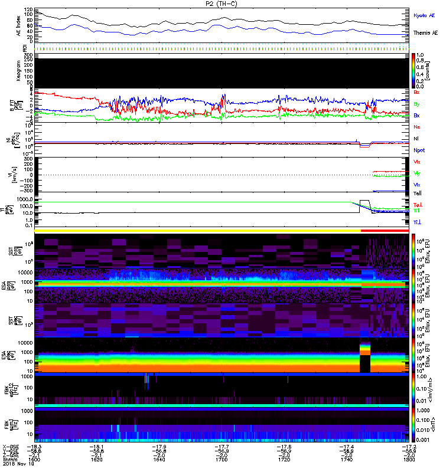
Task: Click the <|nT|> unit label
Action: click(x=432, y=425)
